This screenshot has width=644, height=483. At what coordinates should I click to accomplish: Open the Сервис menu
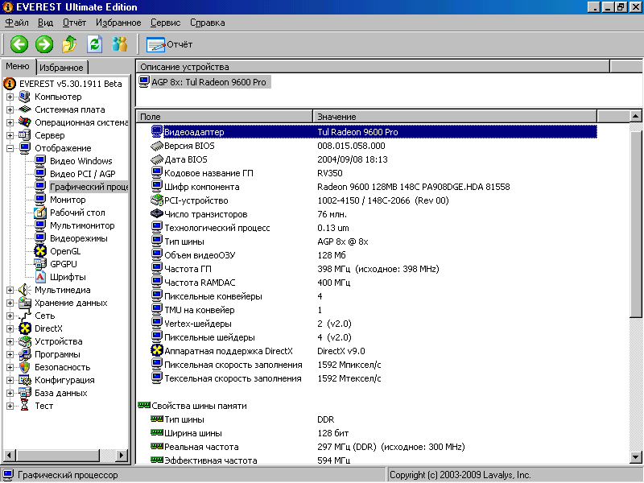[x=165, y=23]
